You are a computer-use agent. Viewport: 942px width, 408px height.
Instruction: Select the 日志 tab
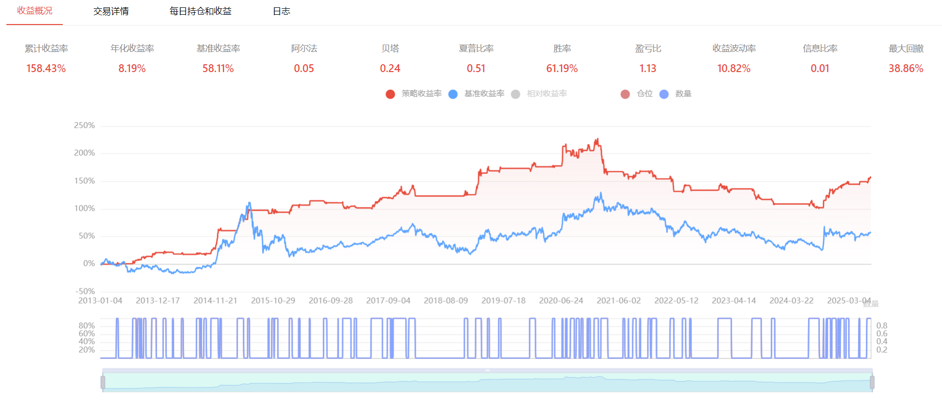[281, 11]
